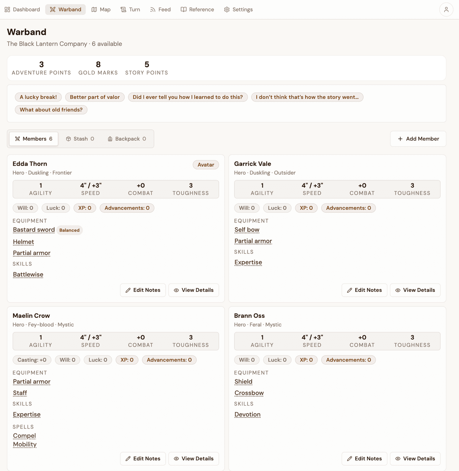Screen dimensions: 459x471
Task: Open the Turn page
Action: tap(130, 10)
